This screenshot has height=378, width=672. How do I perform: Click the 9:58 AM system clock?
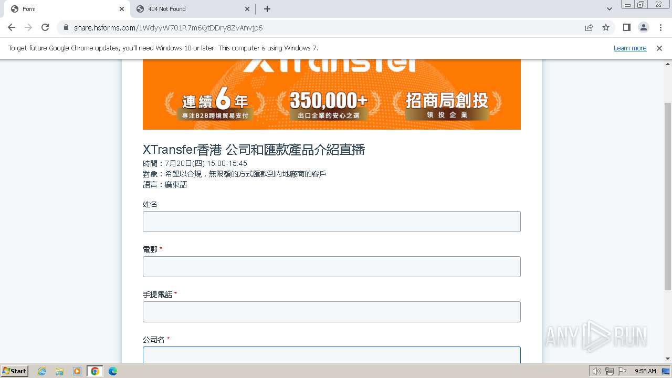645,371
